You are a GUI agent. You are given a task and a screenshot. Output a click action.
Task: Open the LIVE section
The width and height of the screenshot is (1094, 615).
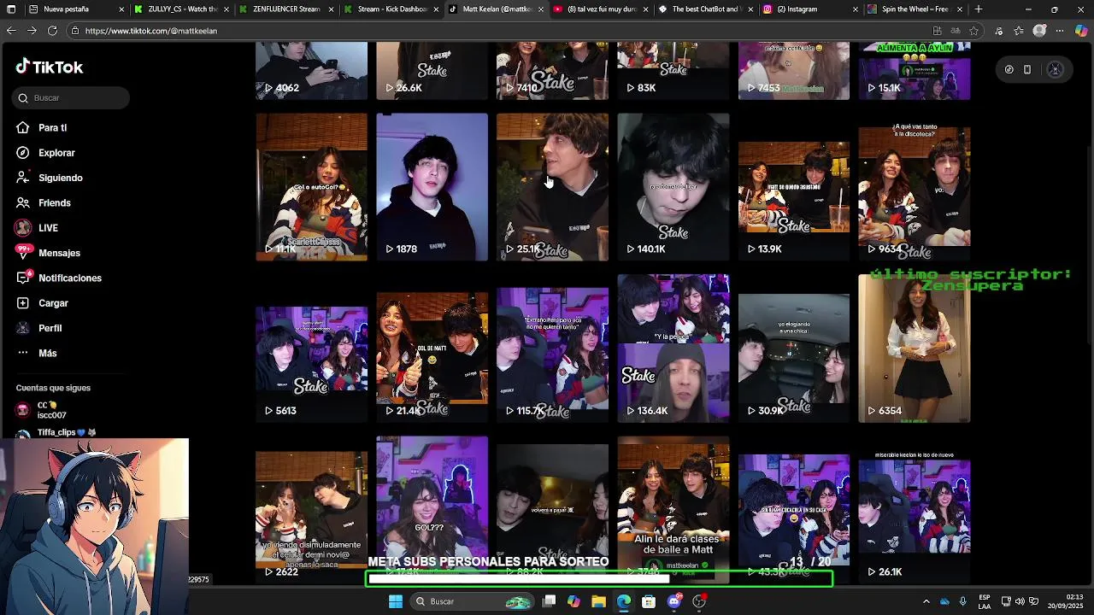point(36,228)
